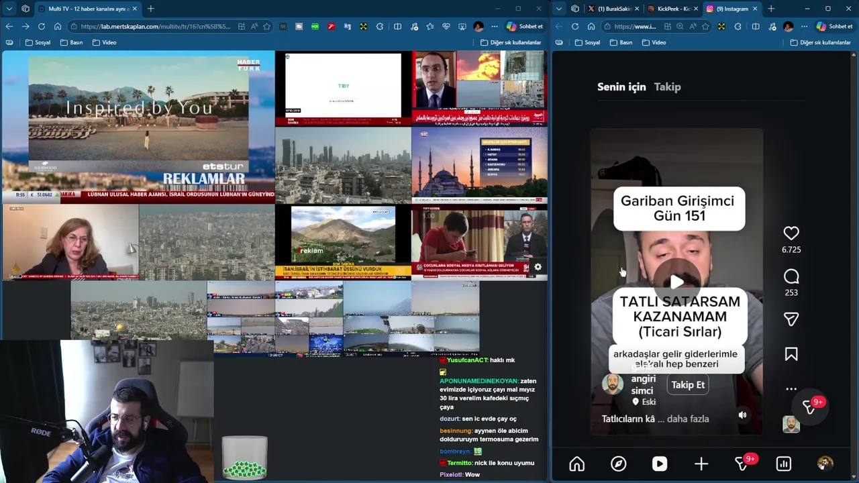Open Video bookmarks folder in Instagram window
The width and height of the screenshot is (859, 483).
(654, 42)
